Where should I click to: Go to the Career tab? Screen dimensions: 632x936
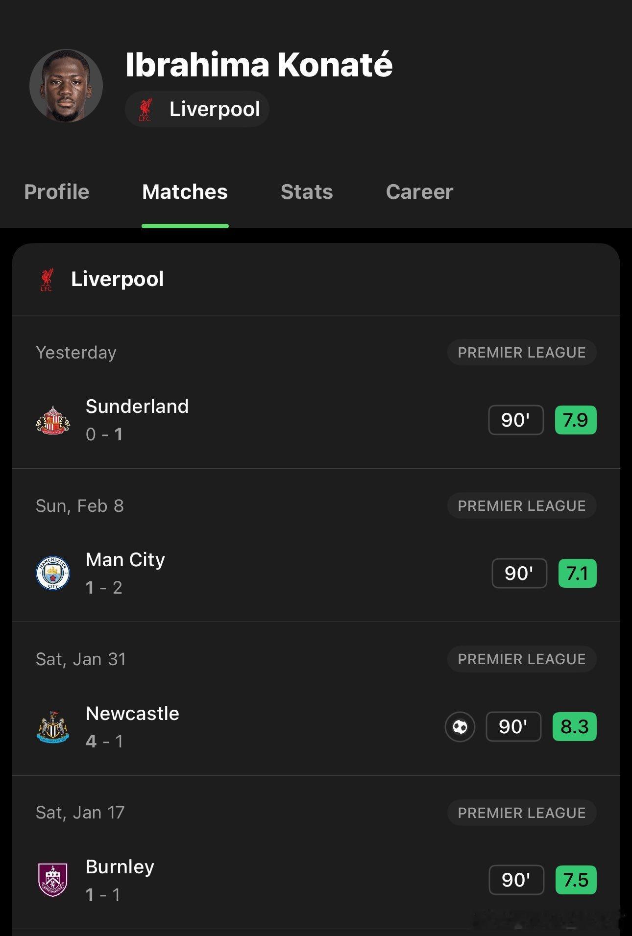tap(419, 192)
